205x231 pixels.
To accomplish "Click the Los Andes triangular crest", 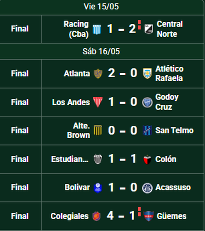I will (98, 102).
